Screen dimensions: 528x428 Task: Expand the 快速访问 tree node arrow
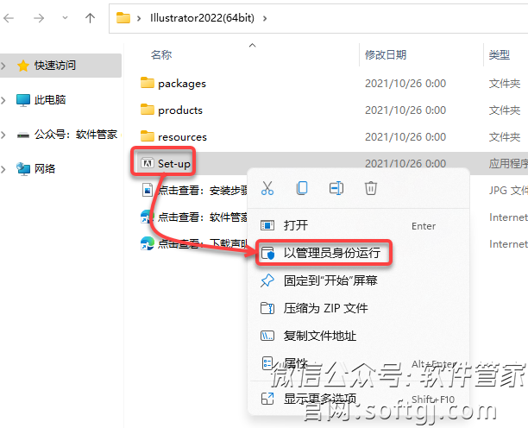3,66
